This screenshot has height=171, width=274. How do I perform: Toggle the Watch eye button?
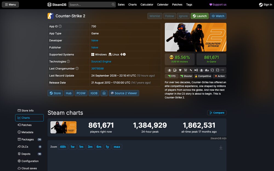coord(218,16)
